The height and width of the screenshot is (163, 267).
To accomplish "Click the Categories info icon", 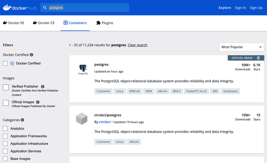I will coord(23,120).
